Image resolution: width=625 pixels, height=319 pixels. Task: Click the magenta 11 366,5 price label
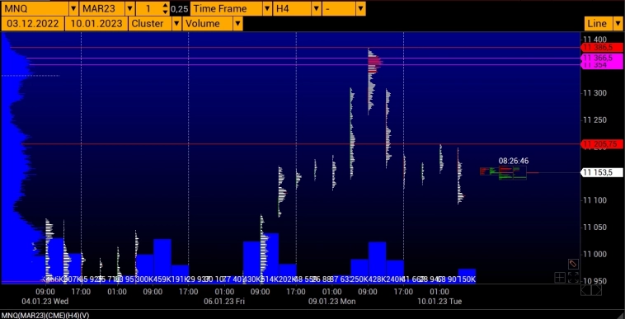tap(601, 59)
